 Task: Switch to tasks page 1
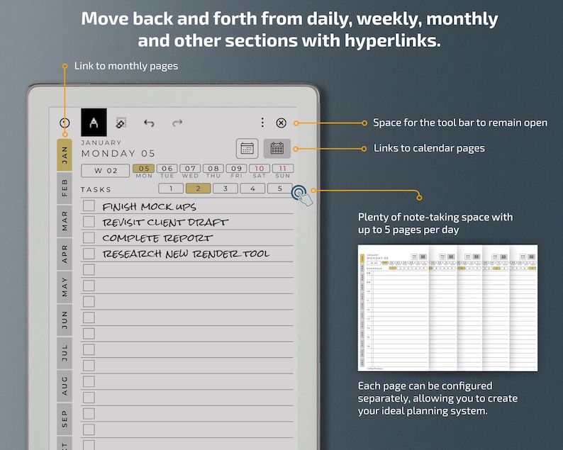[171, 189]
